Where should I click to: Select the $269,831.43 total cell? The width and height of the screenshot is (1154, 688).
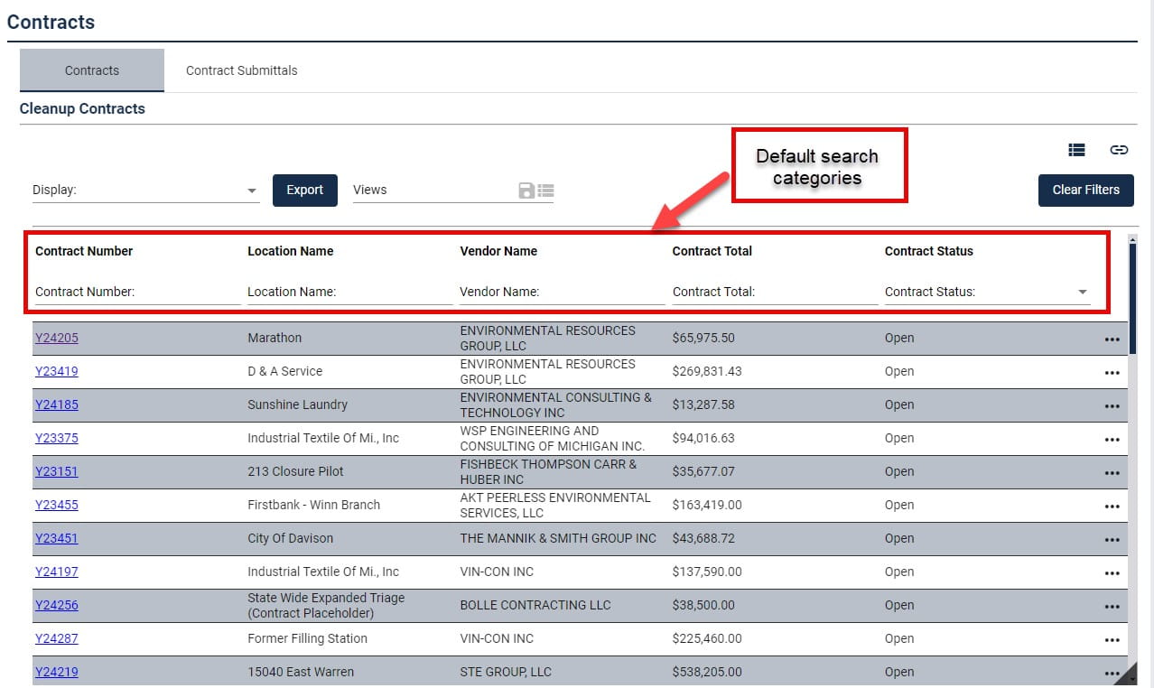[707, 371]
